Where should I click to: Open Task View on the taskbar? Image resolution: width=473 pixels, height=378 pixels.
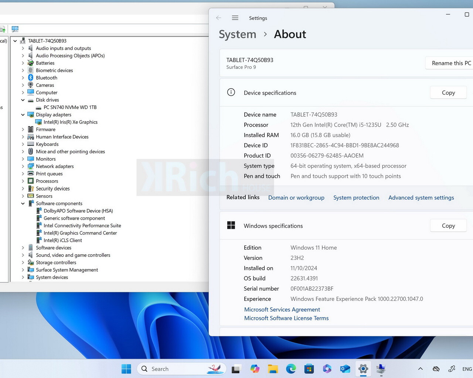(236, 369)
